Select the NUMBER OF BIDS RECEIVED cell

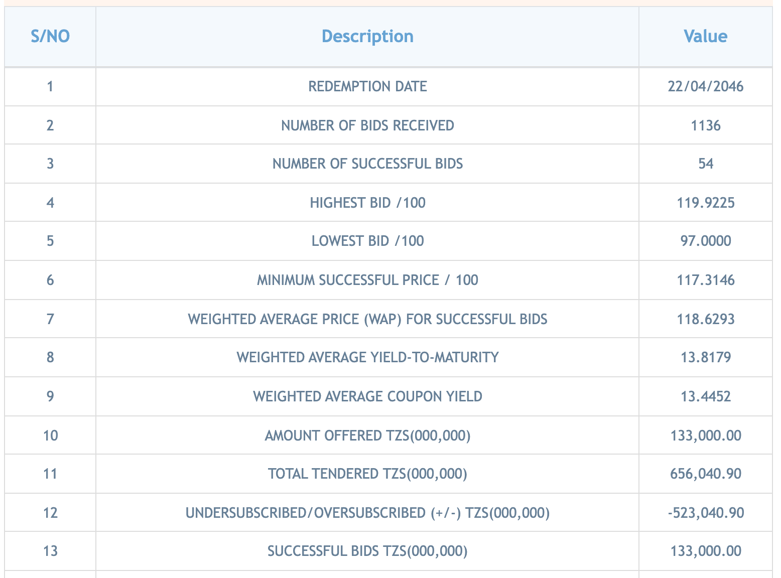[367, 125]
